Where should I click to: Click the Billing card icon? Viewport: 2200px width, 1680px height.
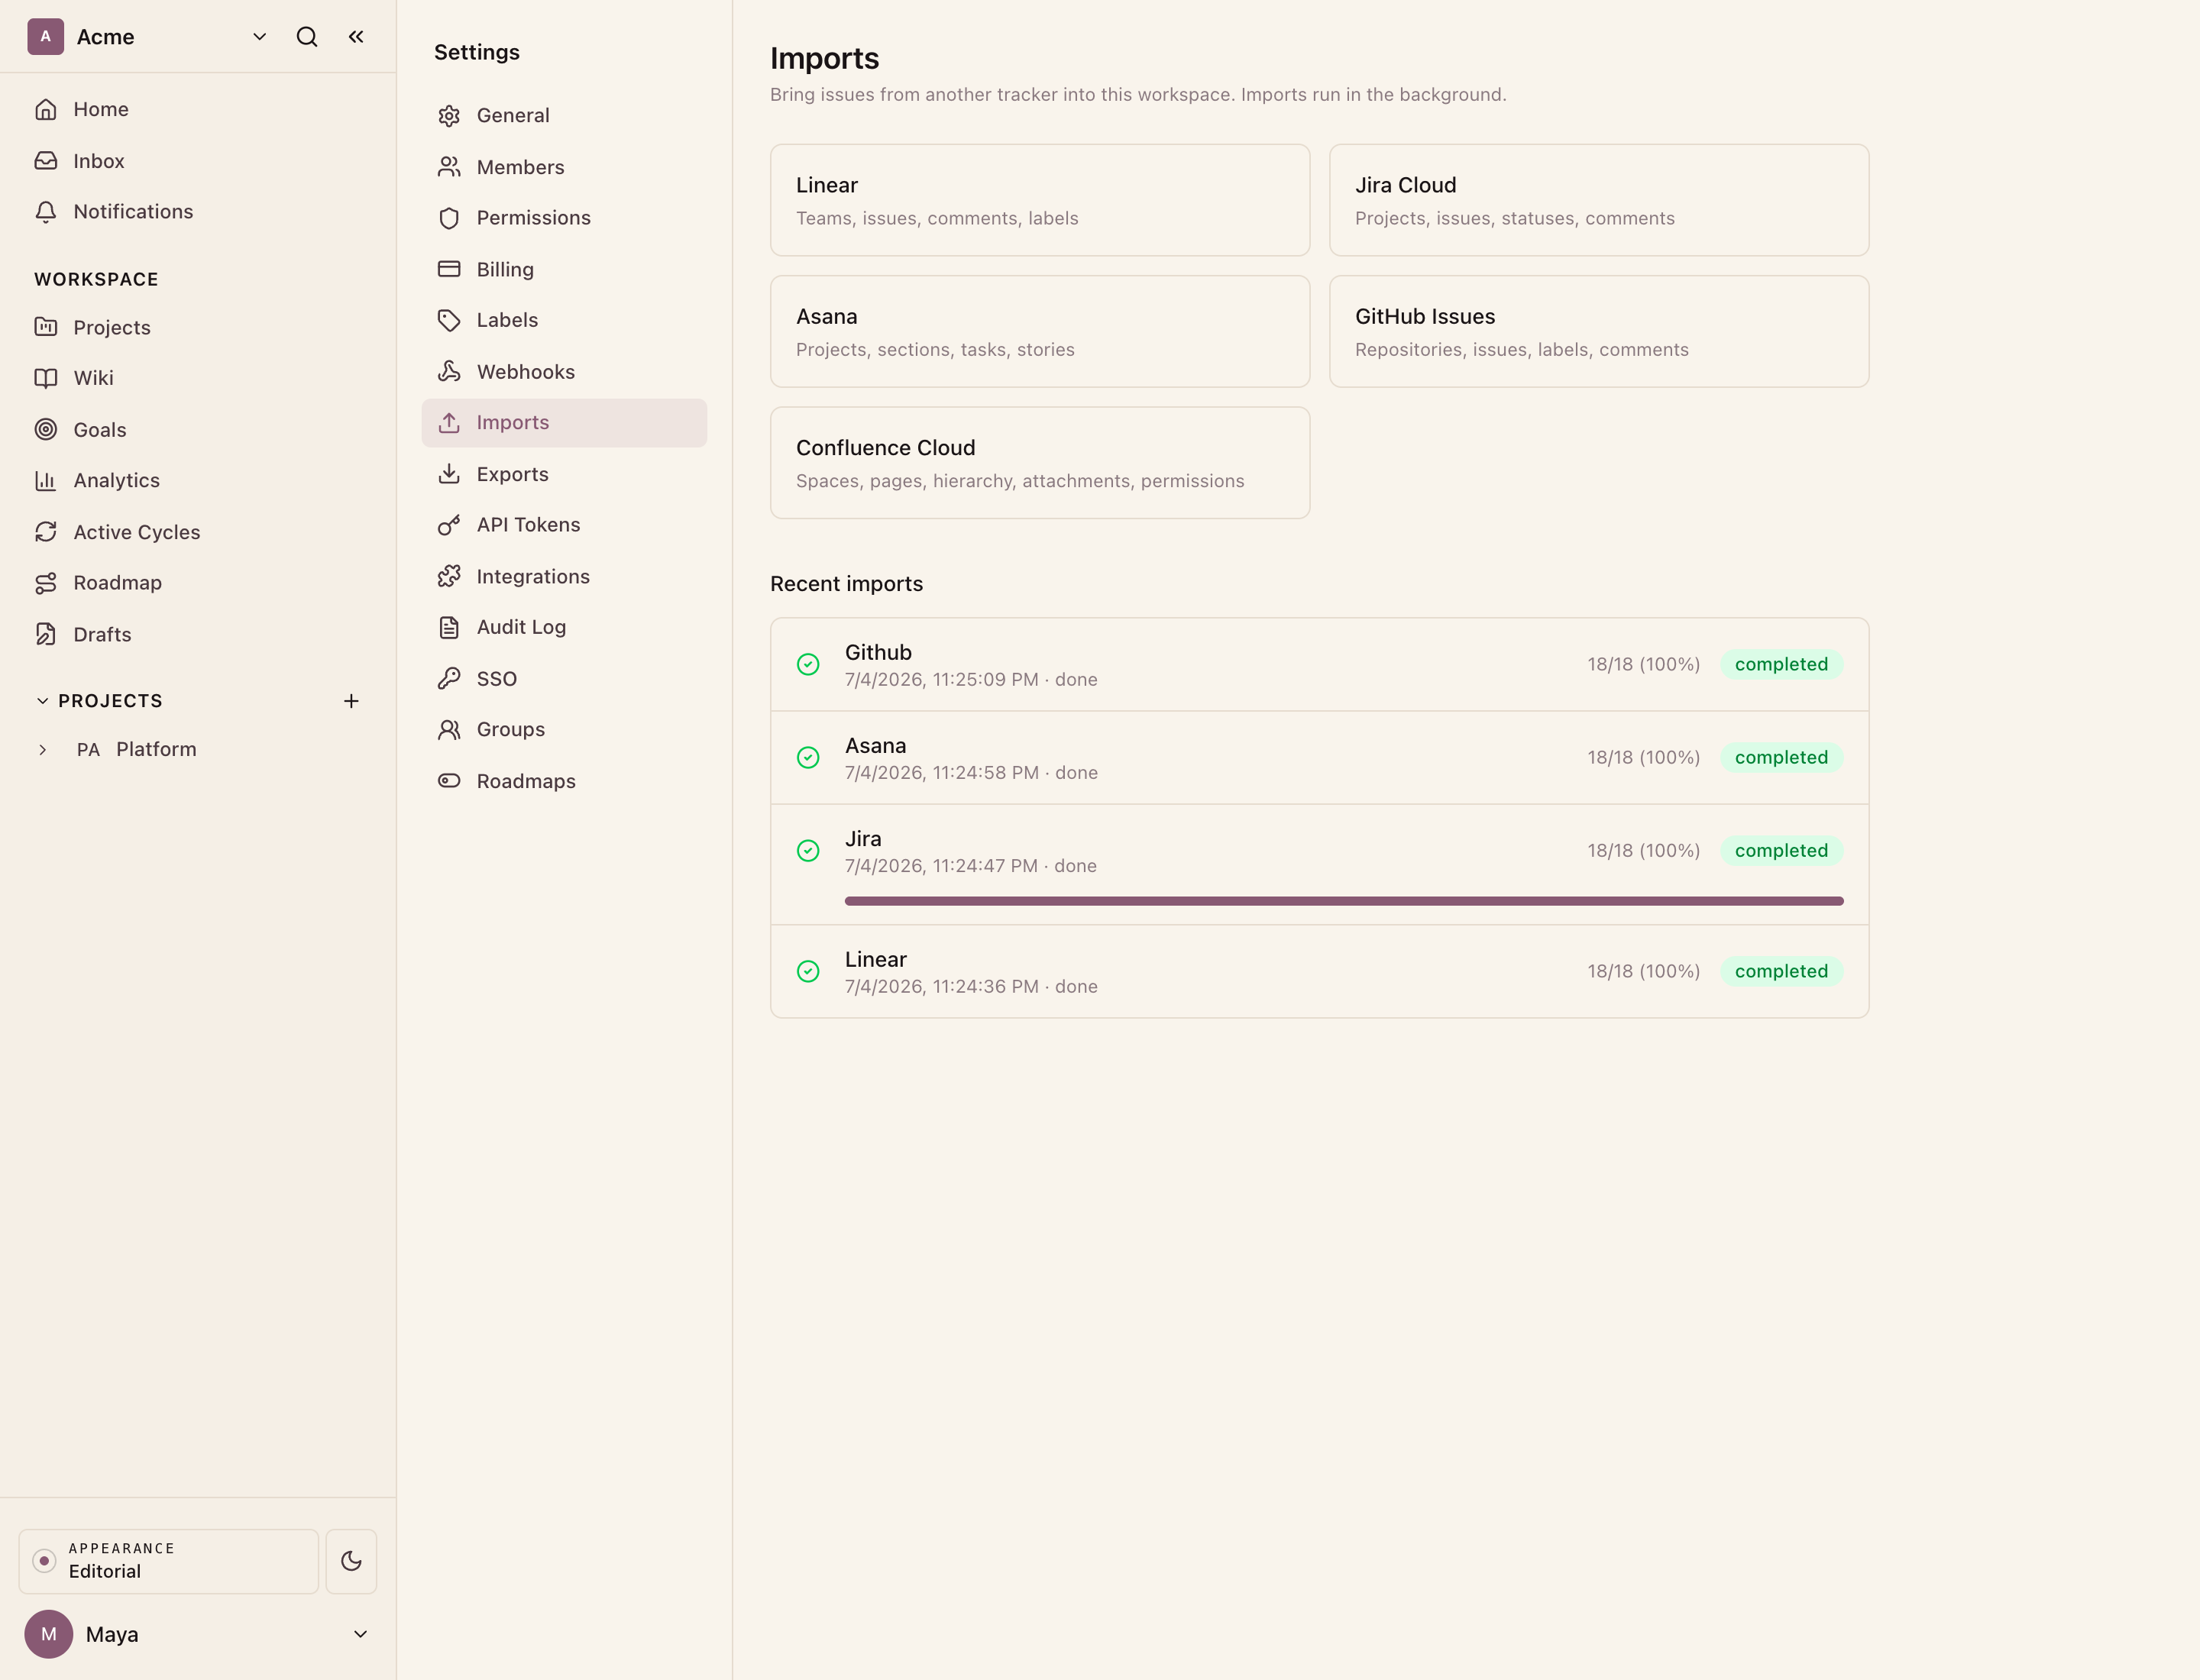click(449, 269)
